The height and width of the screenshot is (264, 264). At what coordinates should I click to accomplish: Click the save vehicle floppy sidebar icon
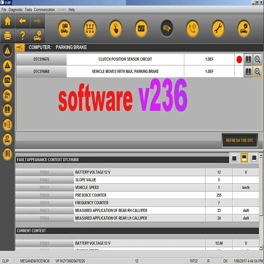pos(7,139)
